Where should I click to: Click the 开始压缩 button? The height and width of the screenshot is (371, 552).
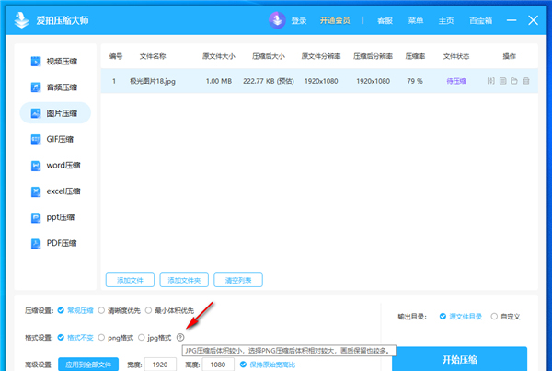[x=459, y=359]
